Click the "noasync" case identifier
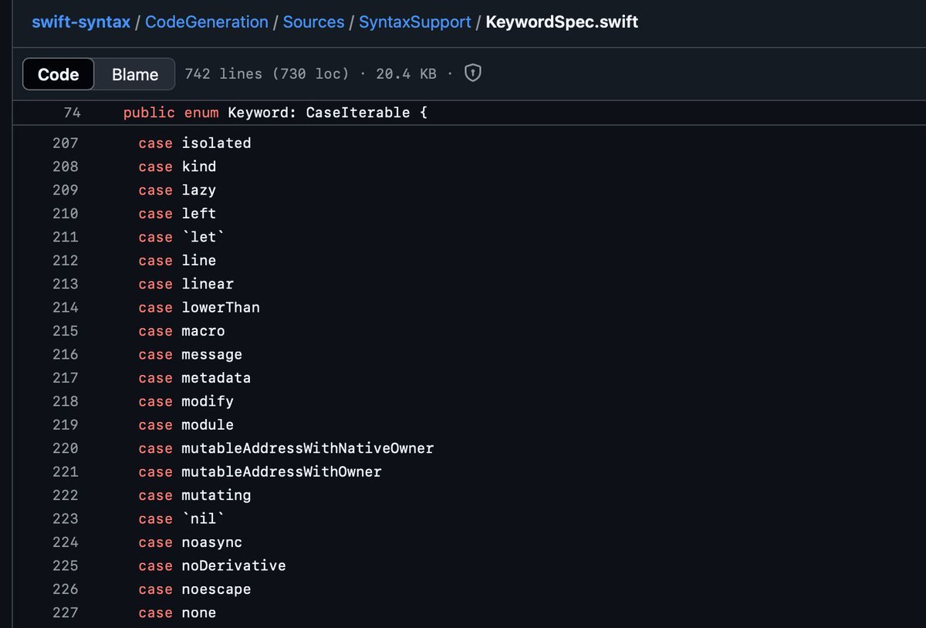Viewport: 926px width, 628px height. (212, 542)
